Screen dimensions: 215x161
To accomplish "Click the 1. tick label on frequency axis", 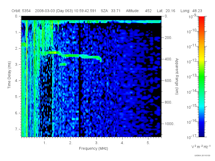I will tap(45, 143).
